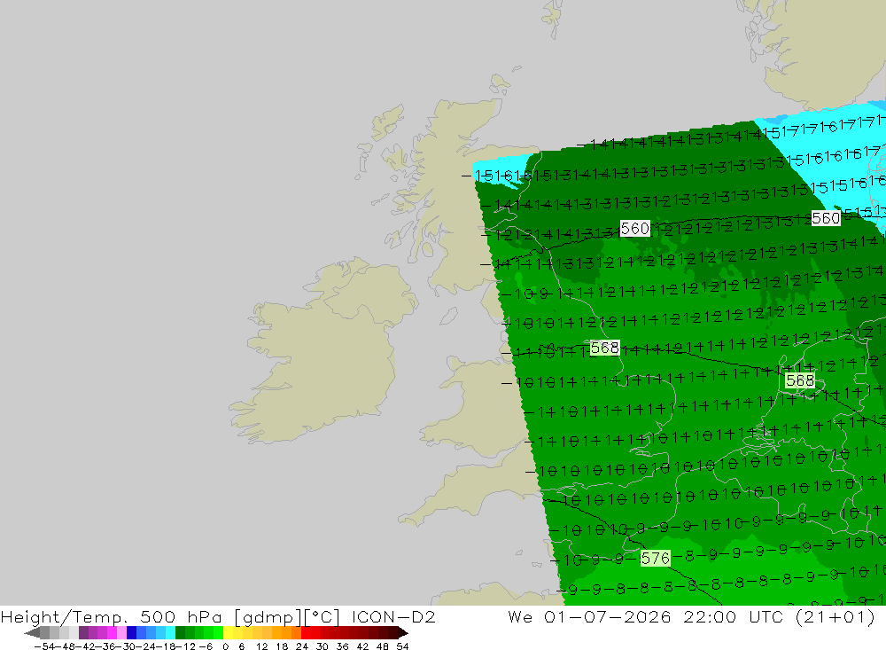Click the 'Height/Temp.' title text
This screenshot has height=650, width=886.
[65, 617]
